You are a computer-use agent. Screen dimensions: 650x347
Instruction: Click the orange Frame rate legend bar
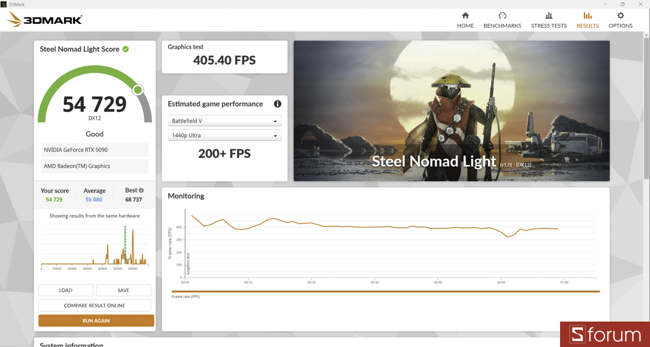coord(385,291)
